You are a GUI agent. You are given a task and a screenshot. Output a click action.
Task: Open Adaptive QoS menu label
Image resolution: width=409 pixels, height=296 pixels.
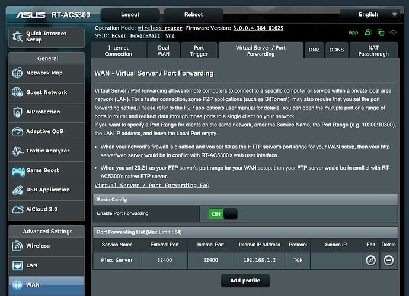(x=44, y=131)
